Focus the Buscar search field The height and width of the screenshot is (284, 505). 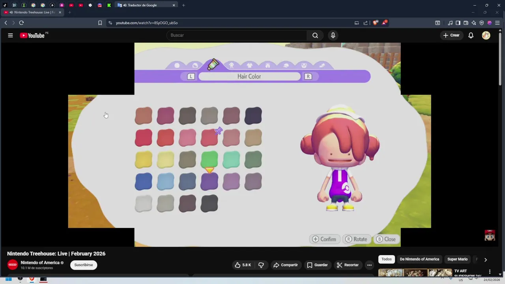click(x=237, y=35)
